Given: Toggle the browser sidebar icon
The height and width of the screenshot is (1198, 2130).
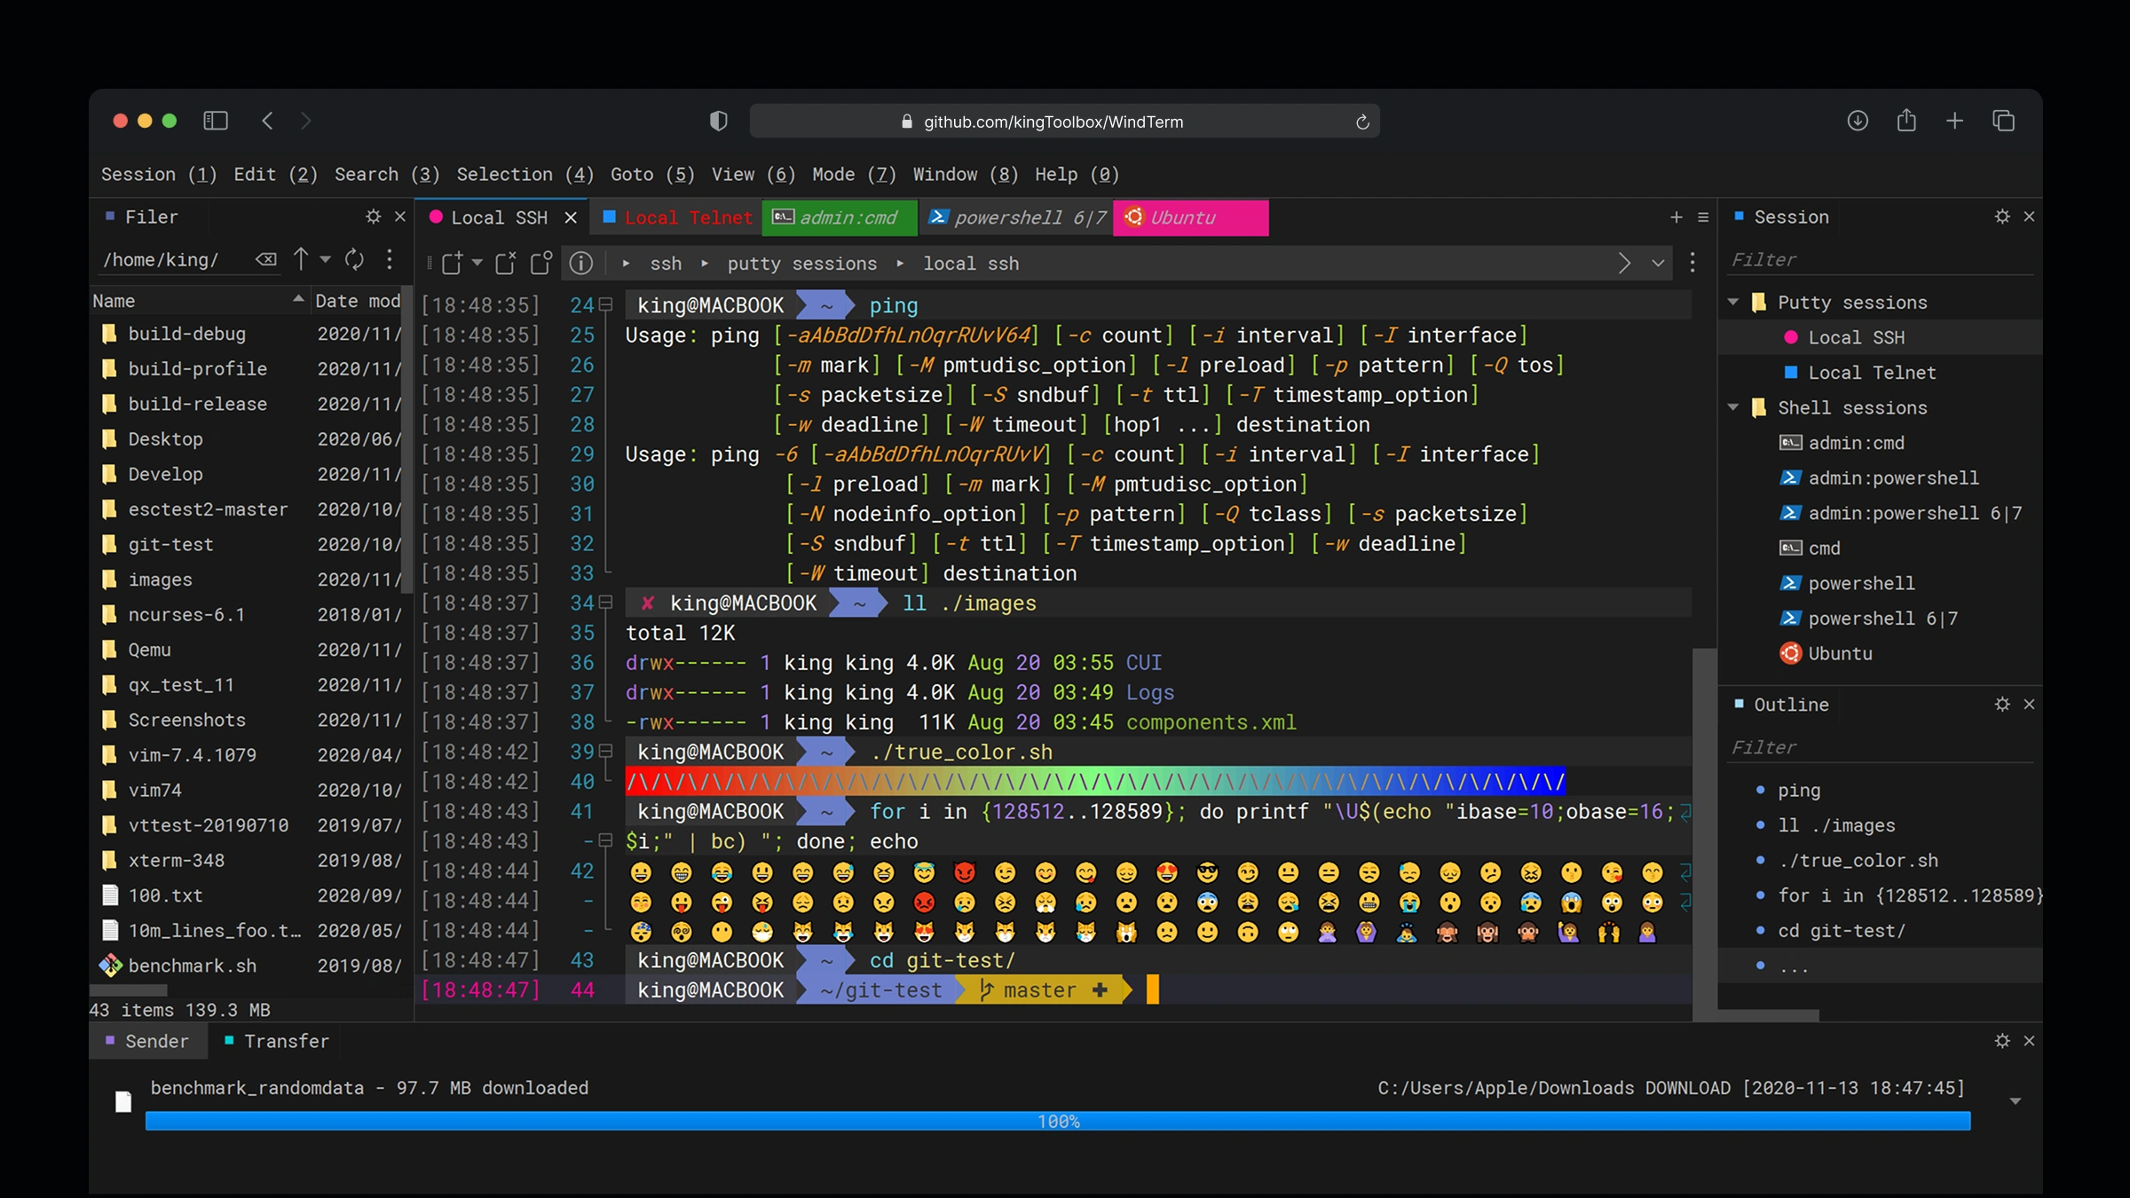Looking at the screenshot, I should point(216,121).
